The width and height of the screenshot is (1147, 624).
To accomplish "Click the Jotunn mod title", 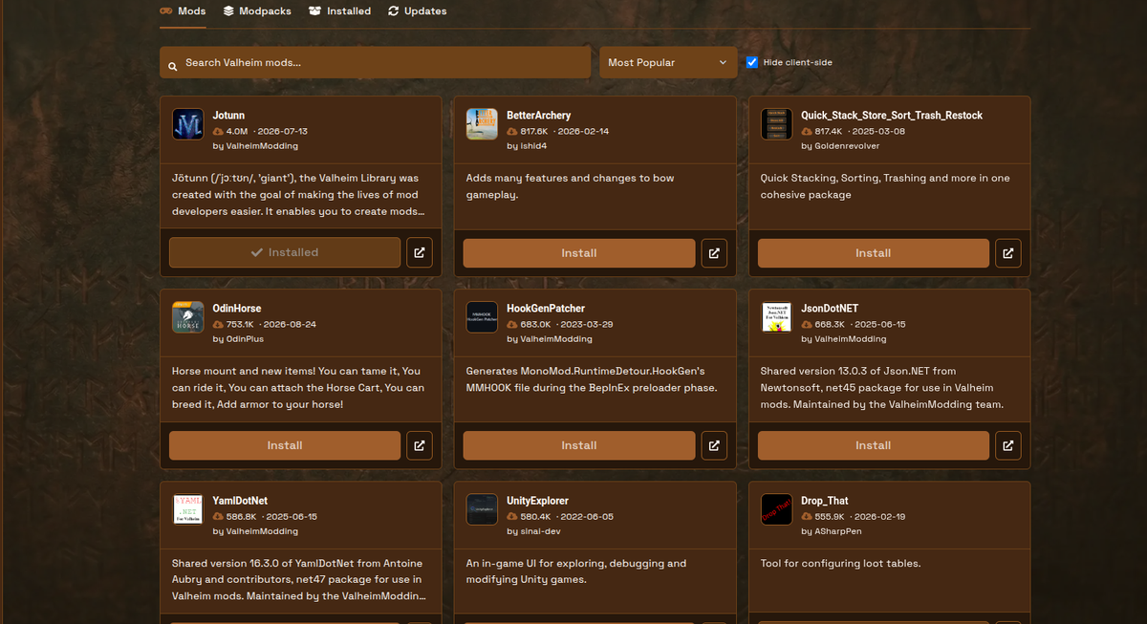I will tap(229, 116).
